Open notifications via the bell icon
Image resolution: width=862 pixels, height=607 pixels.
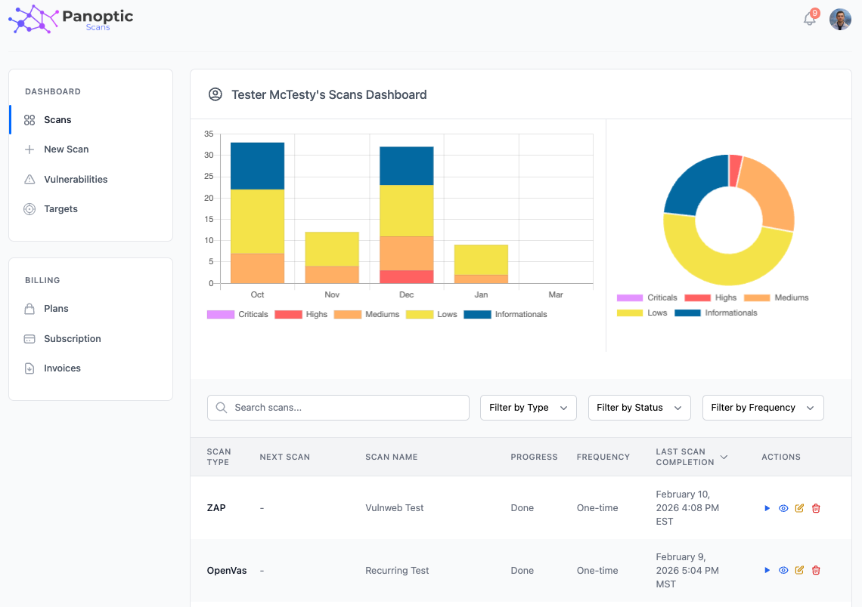click(x=808, y=20)
